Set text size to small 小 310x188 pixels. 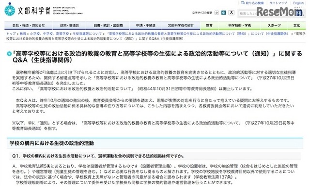coord(217,13)
